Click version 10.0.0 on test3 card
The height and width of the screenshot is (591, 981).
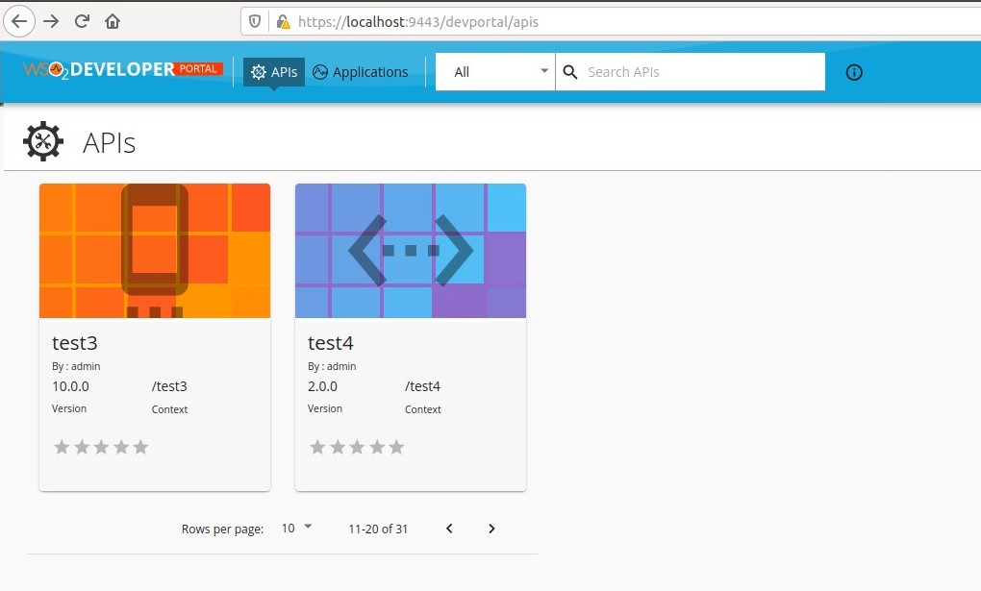pyautogui.click(x=71, y=386)
